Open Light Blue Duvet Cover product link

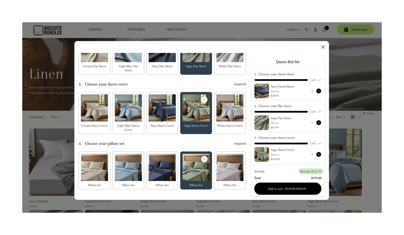323,201
